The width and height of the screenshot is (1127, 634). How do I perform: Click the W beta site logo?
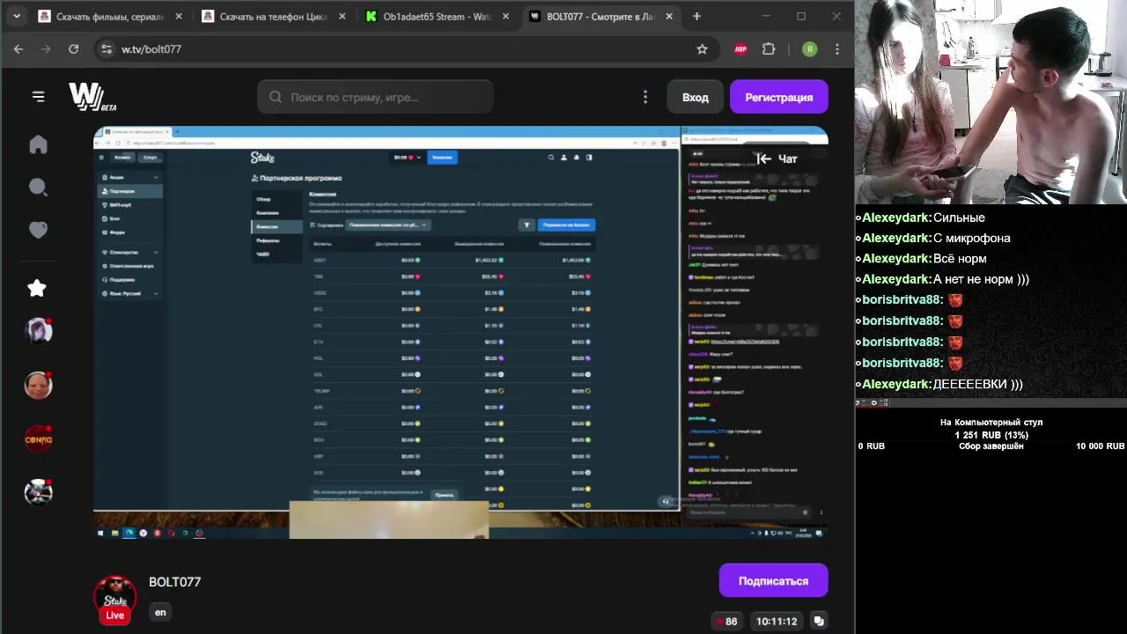pyautogui.click(x=92, y=97)
